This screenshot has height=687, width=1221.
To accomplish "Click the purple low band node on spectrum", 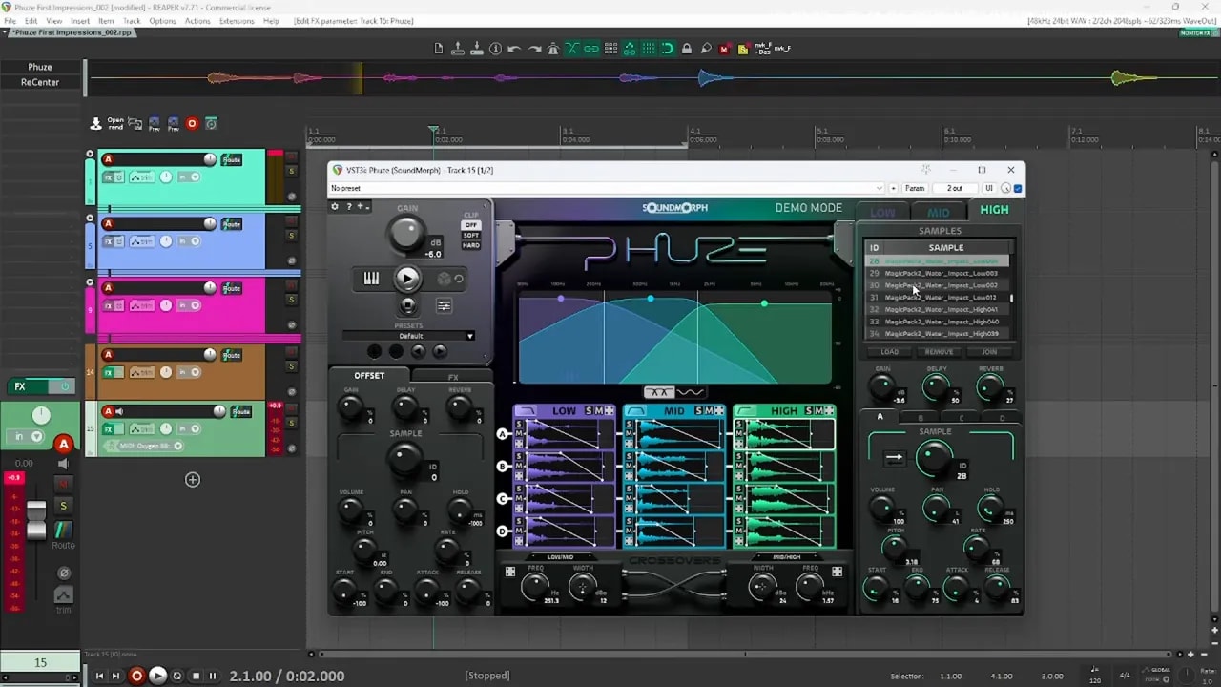I will click(x=561, y=299).
